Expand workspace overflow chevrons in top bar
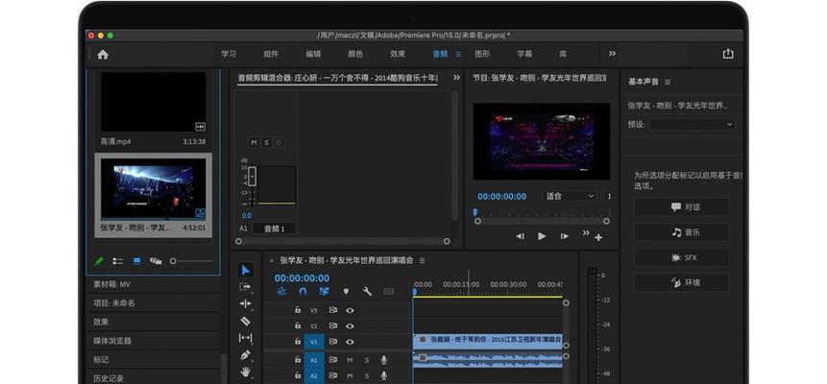Screen dimensions: 827x384 pyautogui.click(x=612, y=53)
